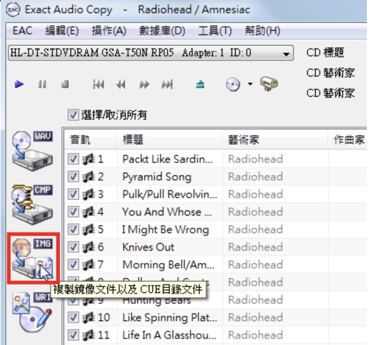
Task: Click the WRI write-CD icon
Action: click(x=33, y=312)
